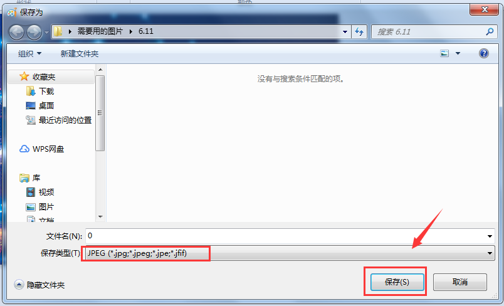Open the 组织 menu
The height and width of the screenshot is (306, 504).
29,54
